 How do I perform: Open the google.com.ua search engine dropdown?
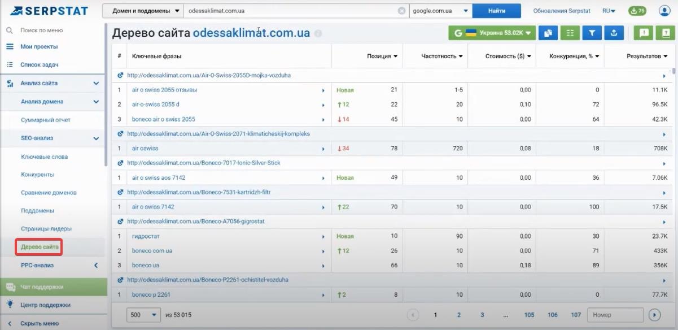click(x=441, y=11)
